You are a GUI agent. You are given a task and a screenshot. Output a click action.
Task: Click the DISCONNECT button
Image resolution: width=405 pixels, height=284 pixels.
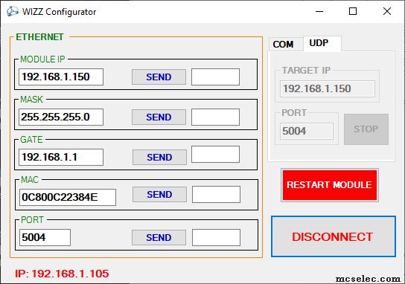click(334, 236)
